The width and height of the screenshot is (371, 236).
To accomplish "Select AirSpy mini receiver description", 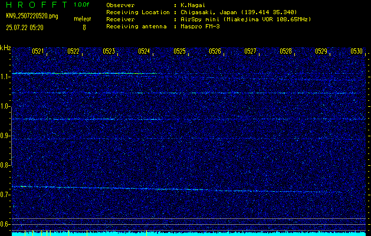I will pyautogui.click(x=245, y=19).
